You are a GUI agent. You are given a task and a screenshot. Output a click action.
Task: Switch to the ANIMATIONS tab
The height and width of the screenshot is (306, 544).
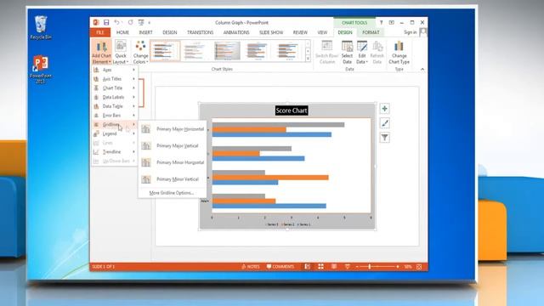[236, 32]
